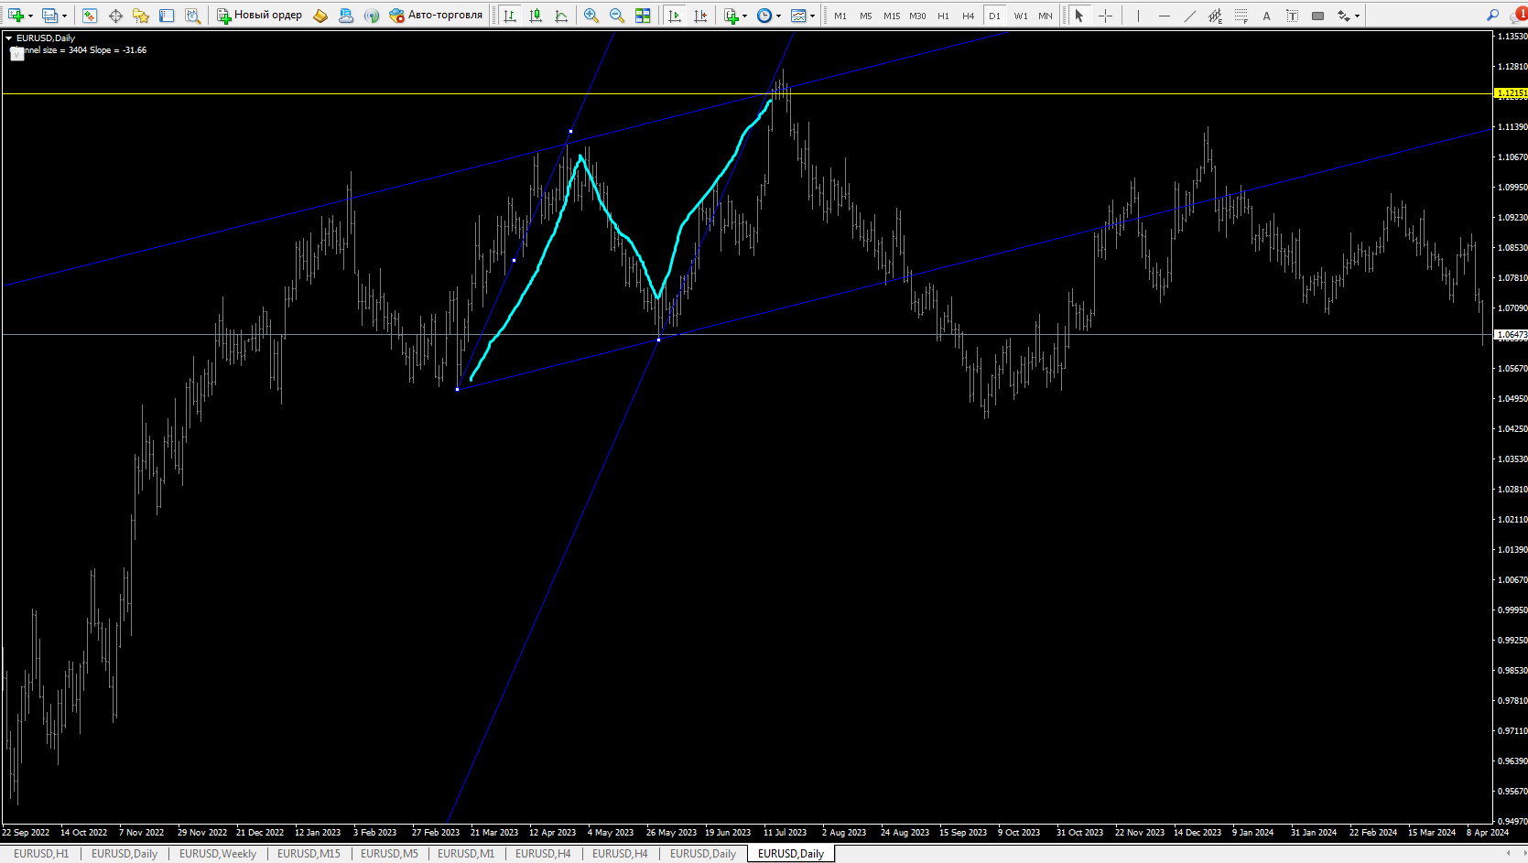Viewport: 1528px width, 863px height.
Task: Zoom out of the chart
Action: 617,16
